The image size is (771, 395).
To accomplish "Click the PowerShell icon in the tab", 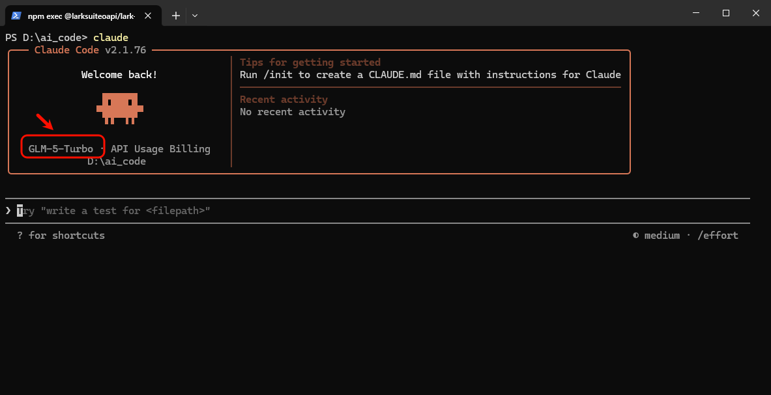I will pyautogui.click(x=16, y=15).
